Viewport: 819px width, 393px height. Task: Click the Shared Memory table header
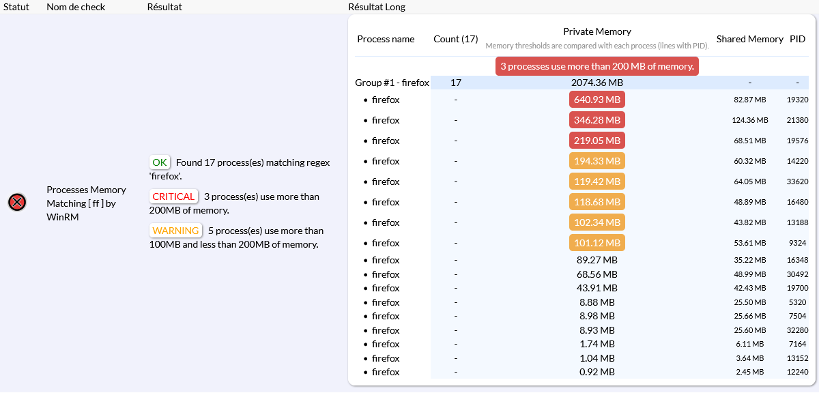(x=749, y=39)
